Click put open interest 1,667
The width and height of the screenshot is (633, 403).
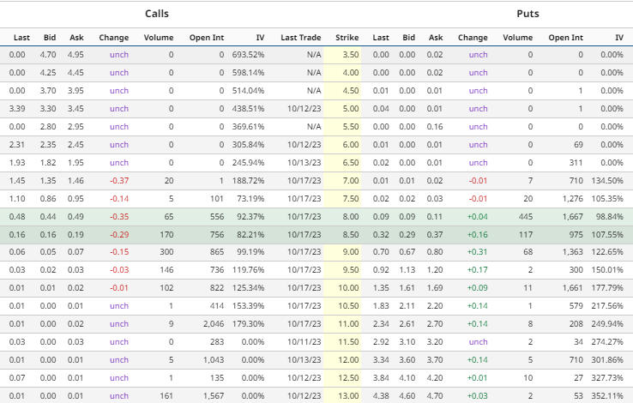(573, 217)
